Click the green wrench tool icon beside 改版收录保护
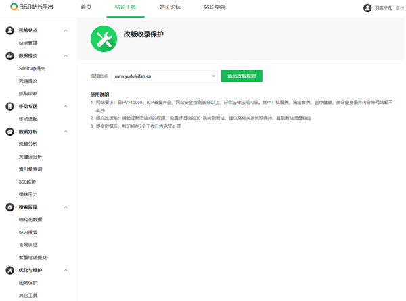 pyautogui.click(x=104, y=38)
